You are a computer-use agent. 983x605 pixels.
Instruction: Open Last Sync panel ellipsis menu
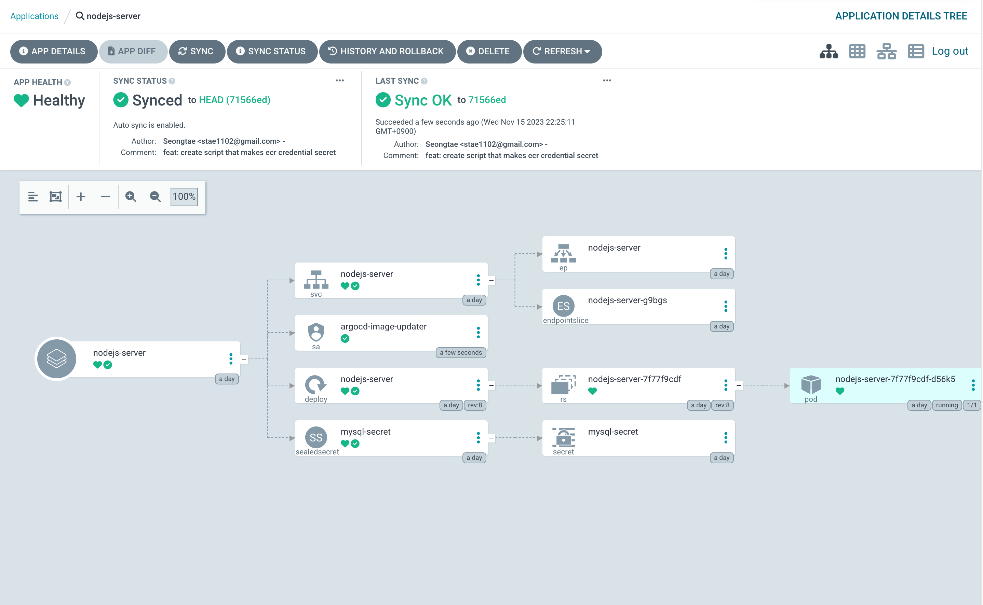pos(607,81)
